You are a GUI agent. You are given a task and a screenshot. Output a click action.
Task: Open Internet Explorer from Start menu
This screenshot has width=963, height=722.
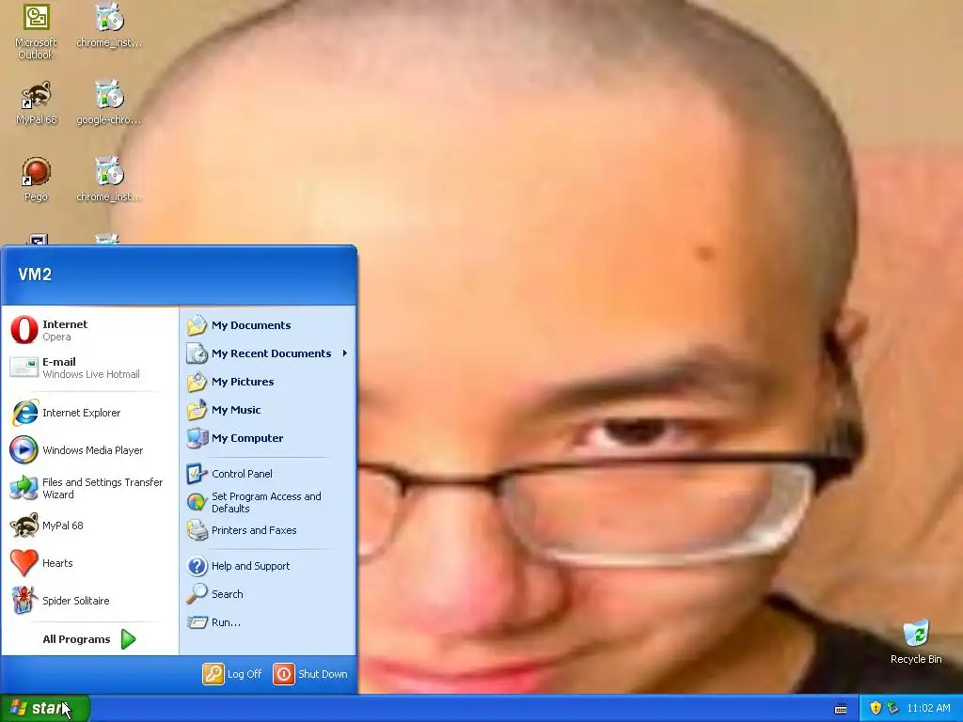coord(89,413)
